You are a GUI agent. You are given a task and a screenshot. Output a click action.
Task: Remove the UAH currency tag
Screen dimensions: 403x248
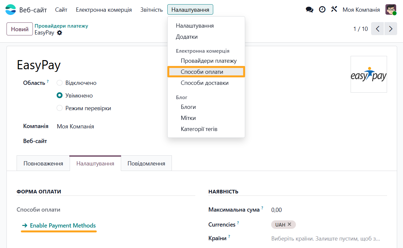click(x=289, y=224)
